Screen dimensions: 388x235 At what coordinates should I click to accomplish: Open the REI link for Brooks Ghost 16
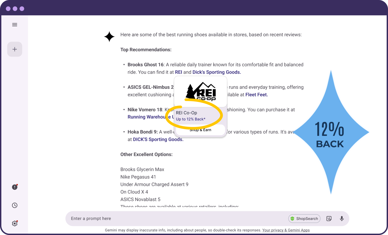pos(178,72)
